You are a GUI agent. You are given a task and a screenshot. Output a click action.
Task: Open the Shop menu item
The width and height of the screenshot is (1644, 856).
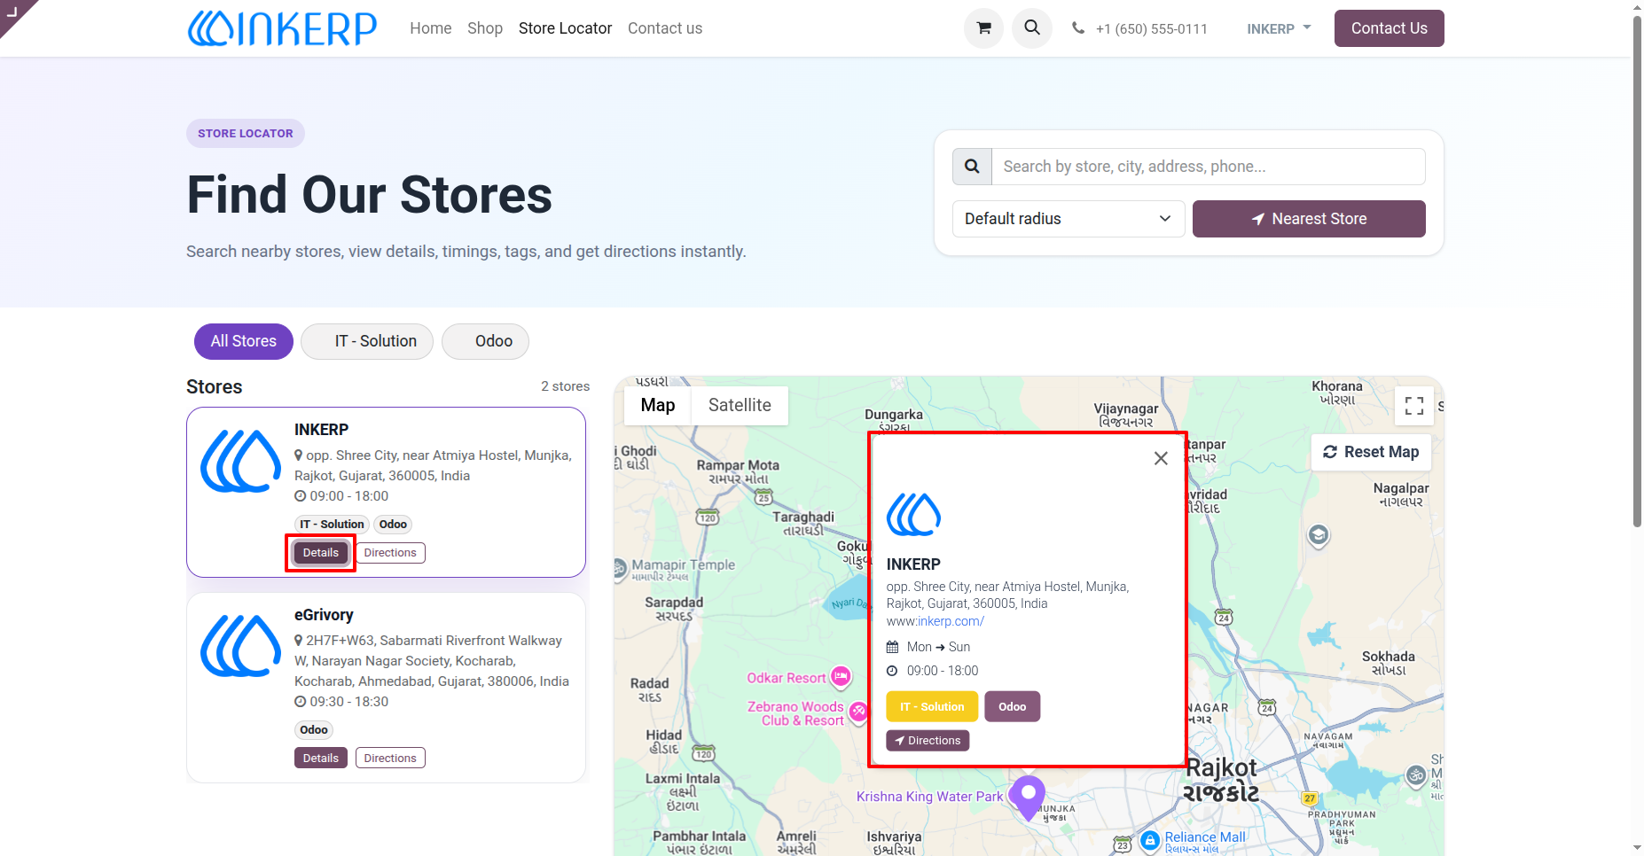point(485,28)
